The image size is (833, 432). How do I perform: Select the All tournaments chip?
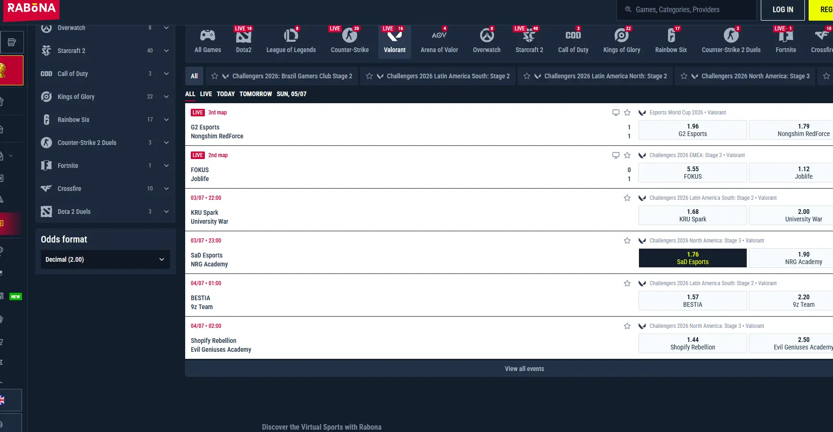coord(194,76)
